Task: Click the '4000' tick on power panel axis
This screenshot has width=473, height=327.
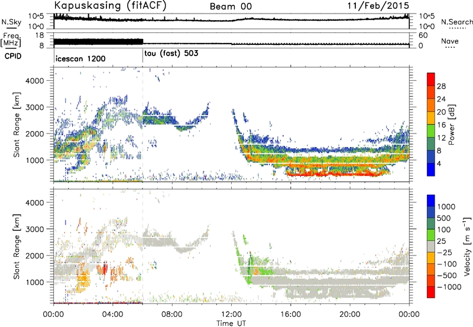Action: [x=35, y=81]
